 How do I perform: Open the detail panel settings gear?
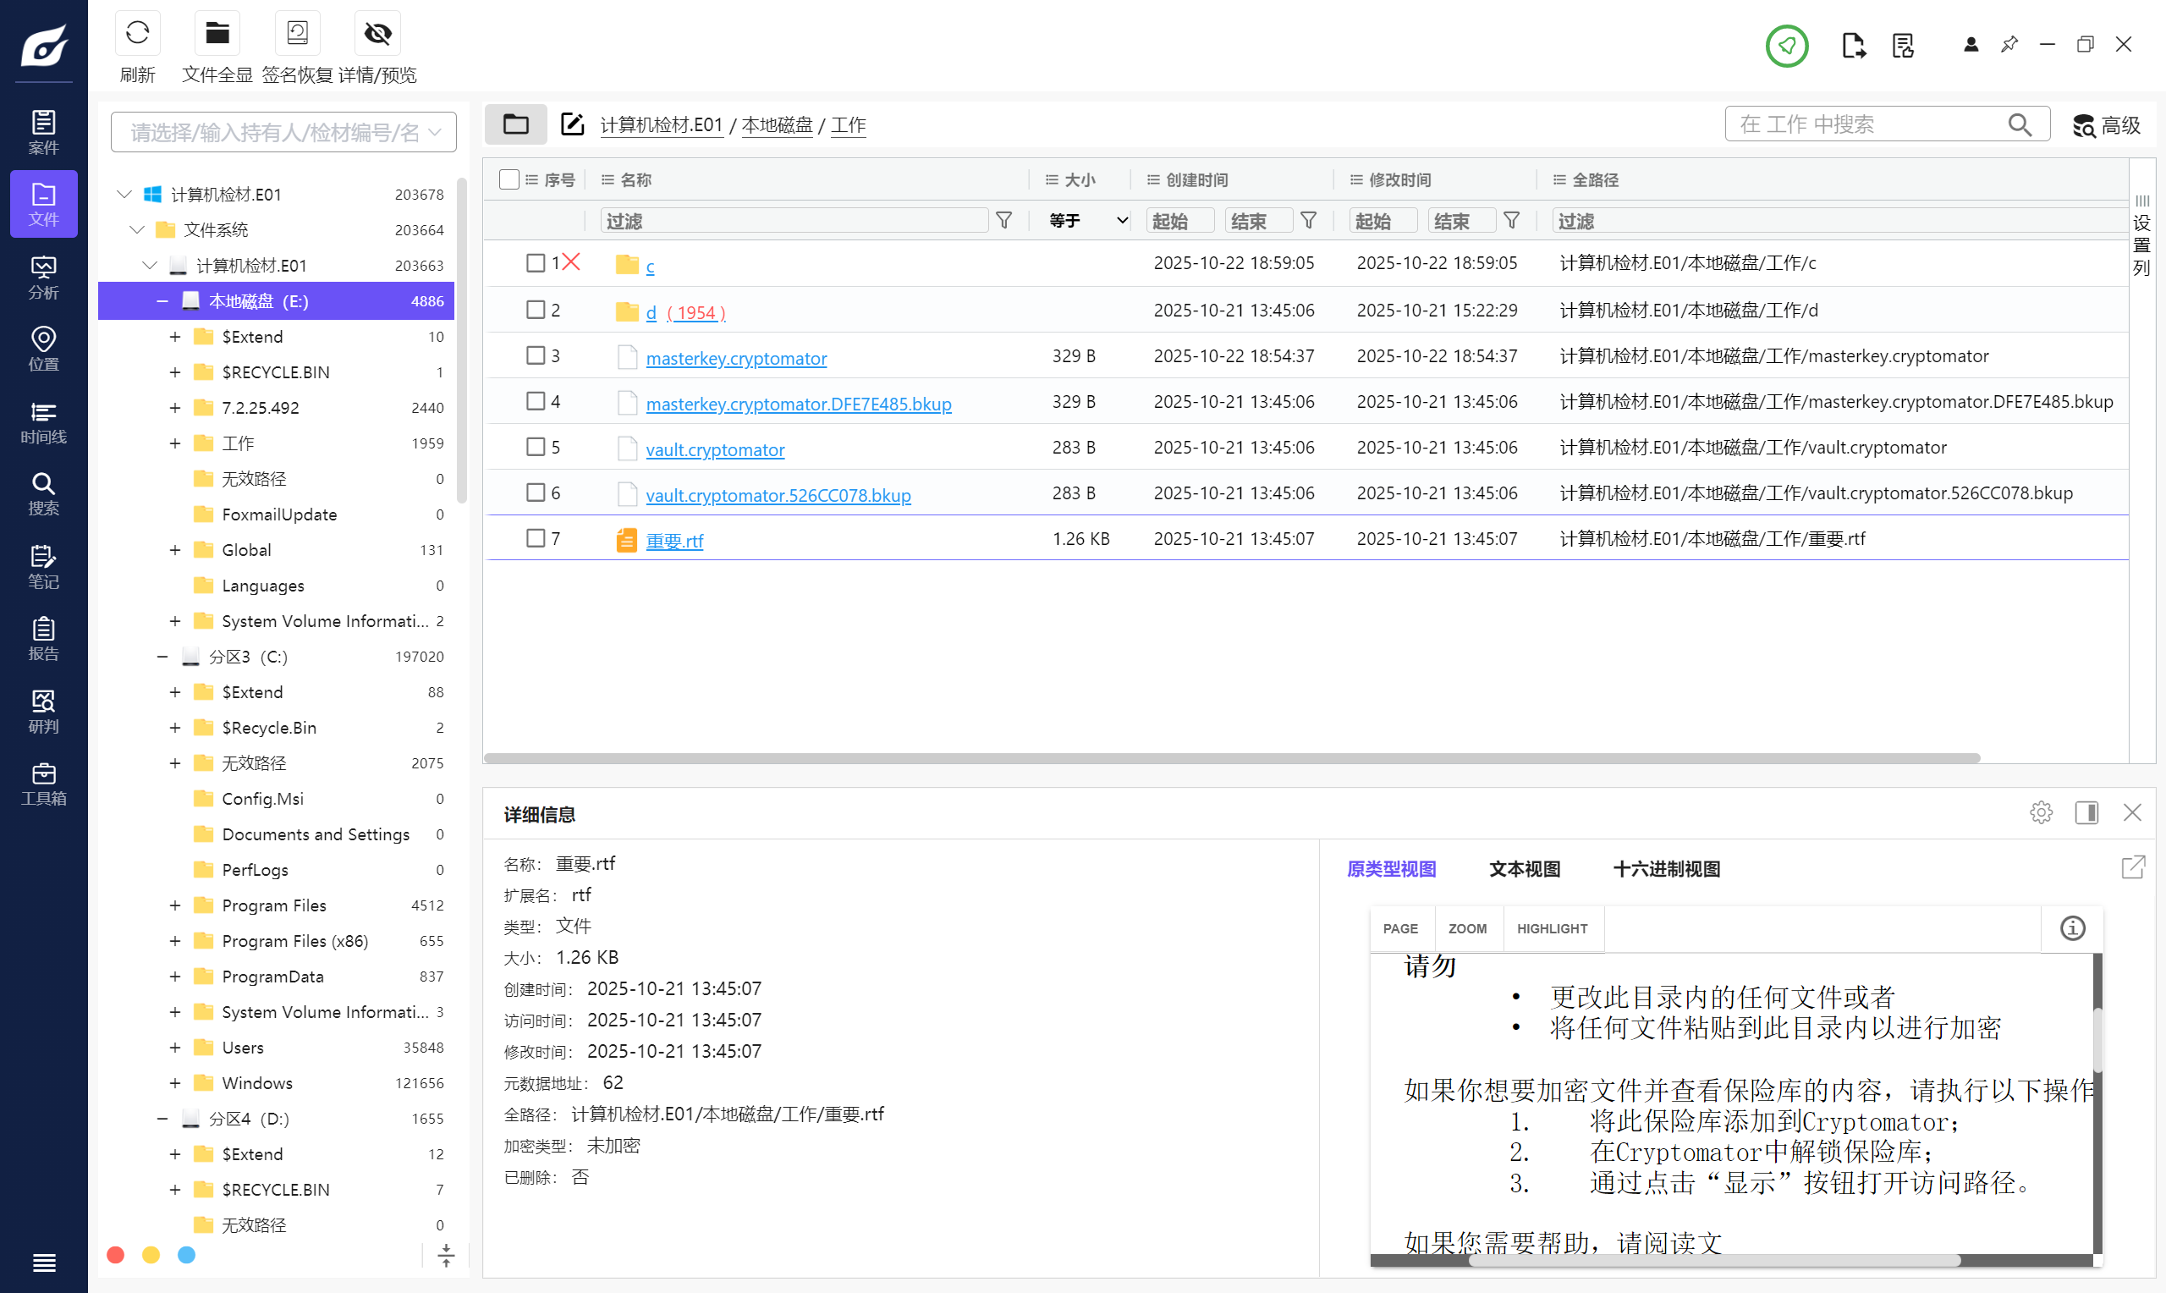point(2041,812)
